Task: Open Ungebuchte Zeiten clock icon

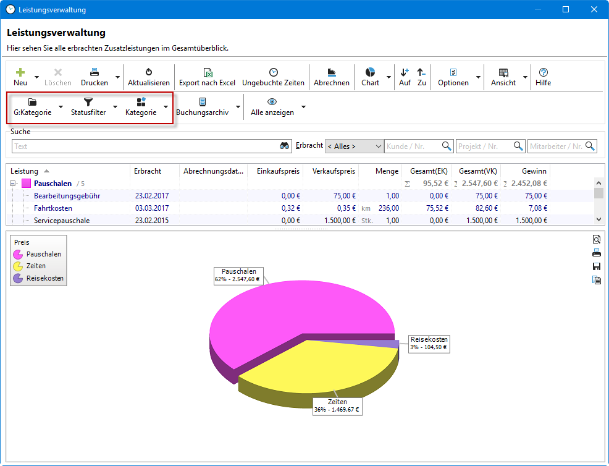Action: coord(273,72)
